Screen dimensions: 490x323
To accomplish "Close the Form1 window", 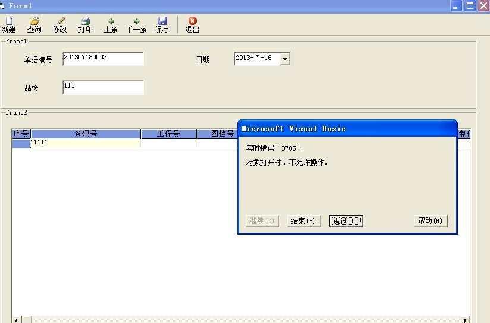I will pos(483,5).
